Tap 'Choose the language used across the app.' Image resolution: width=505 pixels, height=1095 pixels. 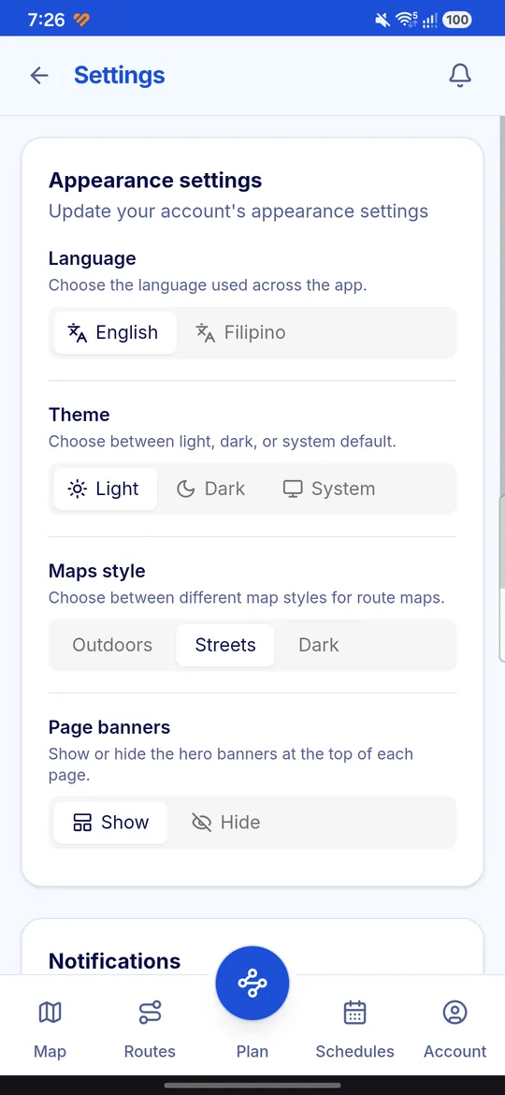pyautogui.click(x=208, y=285)
